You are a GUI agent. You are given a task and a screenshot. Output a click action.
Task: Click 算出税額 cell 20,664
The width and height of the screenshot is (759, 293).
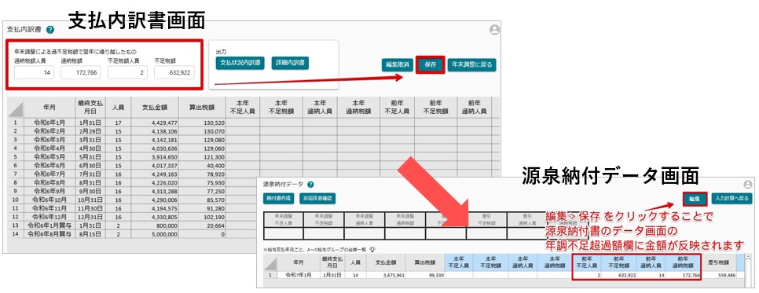(203, 225)
